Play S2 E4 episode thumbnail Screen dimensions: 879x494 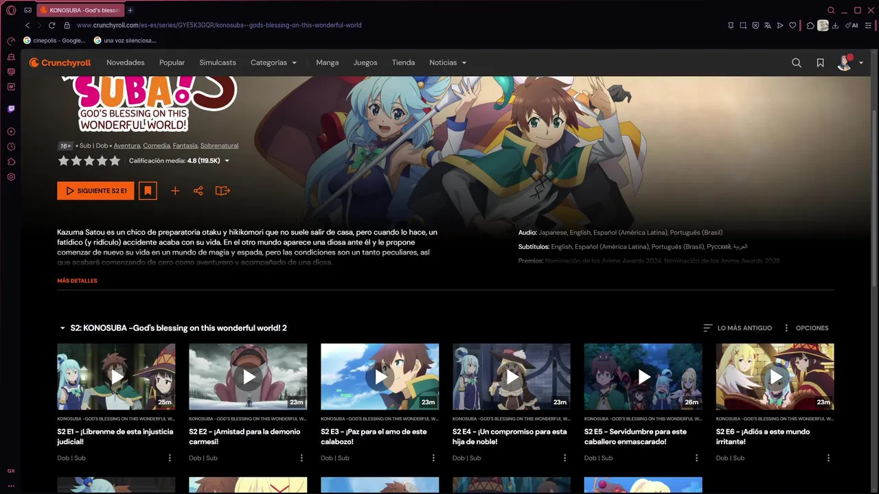(x=512, y=377)
